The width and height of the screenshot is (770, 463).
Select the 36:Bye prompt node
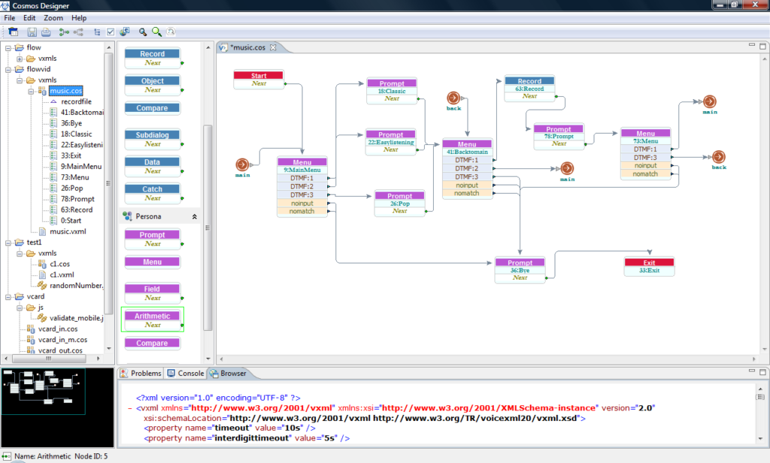[520, 270]
